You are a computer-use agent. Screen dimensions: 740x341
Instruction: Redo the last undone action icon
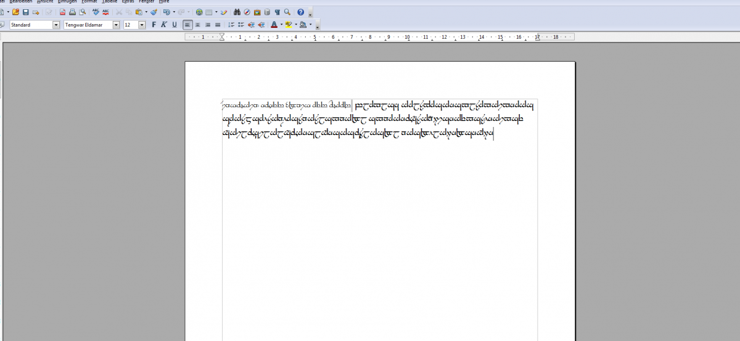pos(181,12)
